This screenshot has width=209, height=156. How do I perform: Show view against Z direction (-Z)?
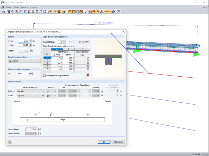[x=41, y=12]
